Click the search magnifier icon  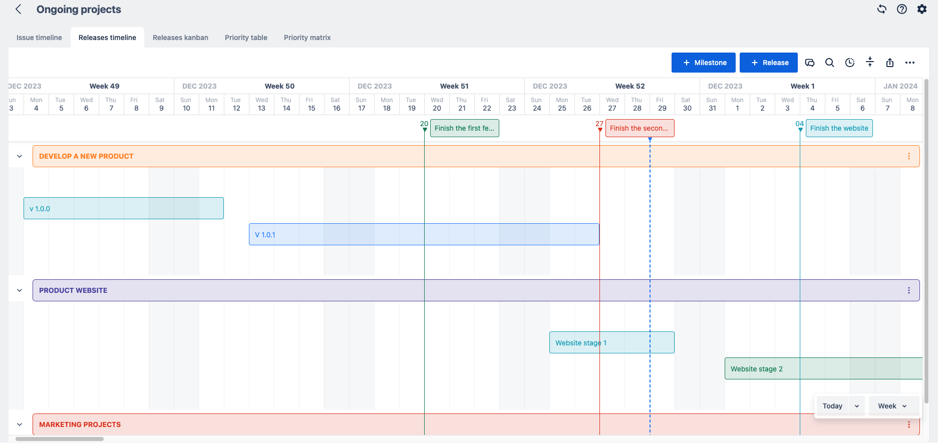coord(830,63)
